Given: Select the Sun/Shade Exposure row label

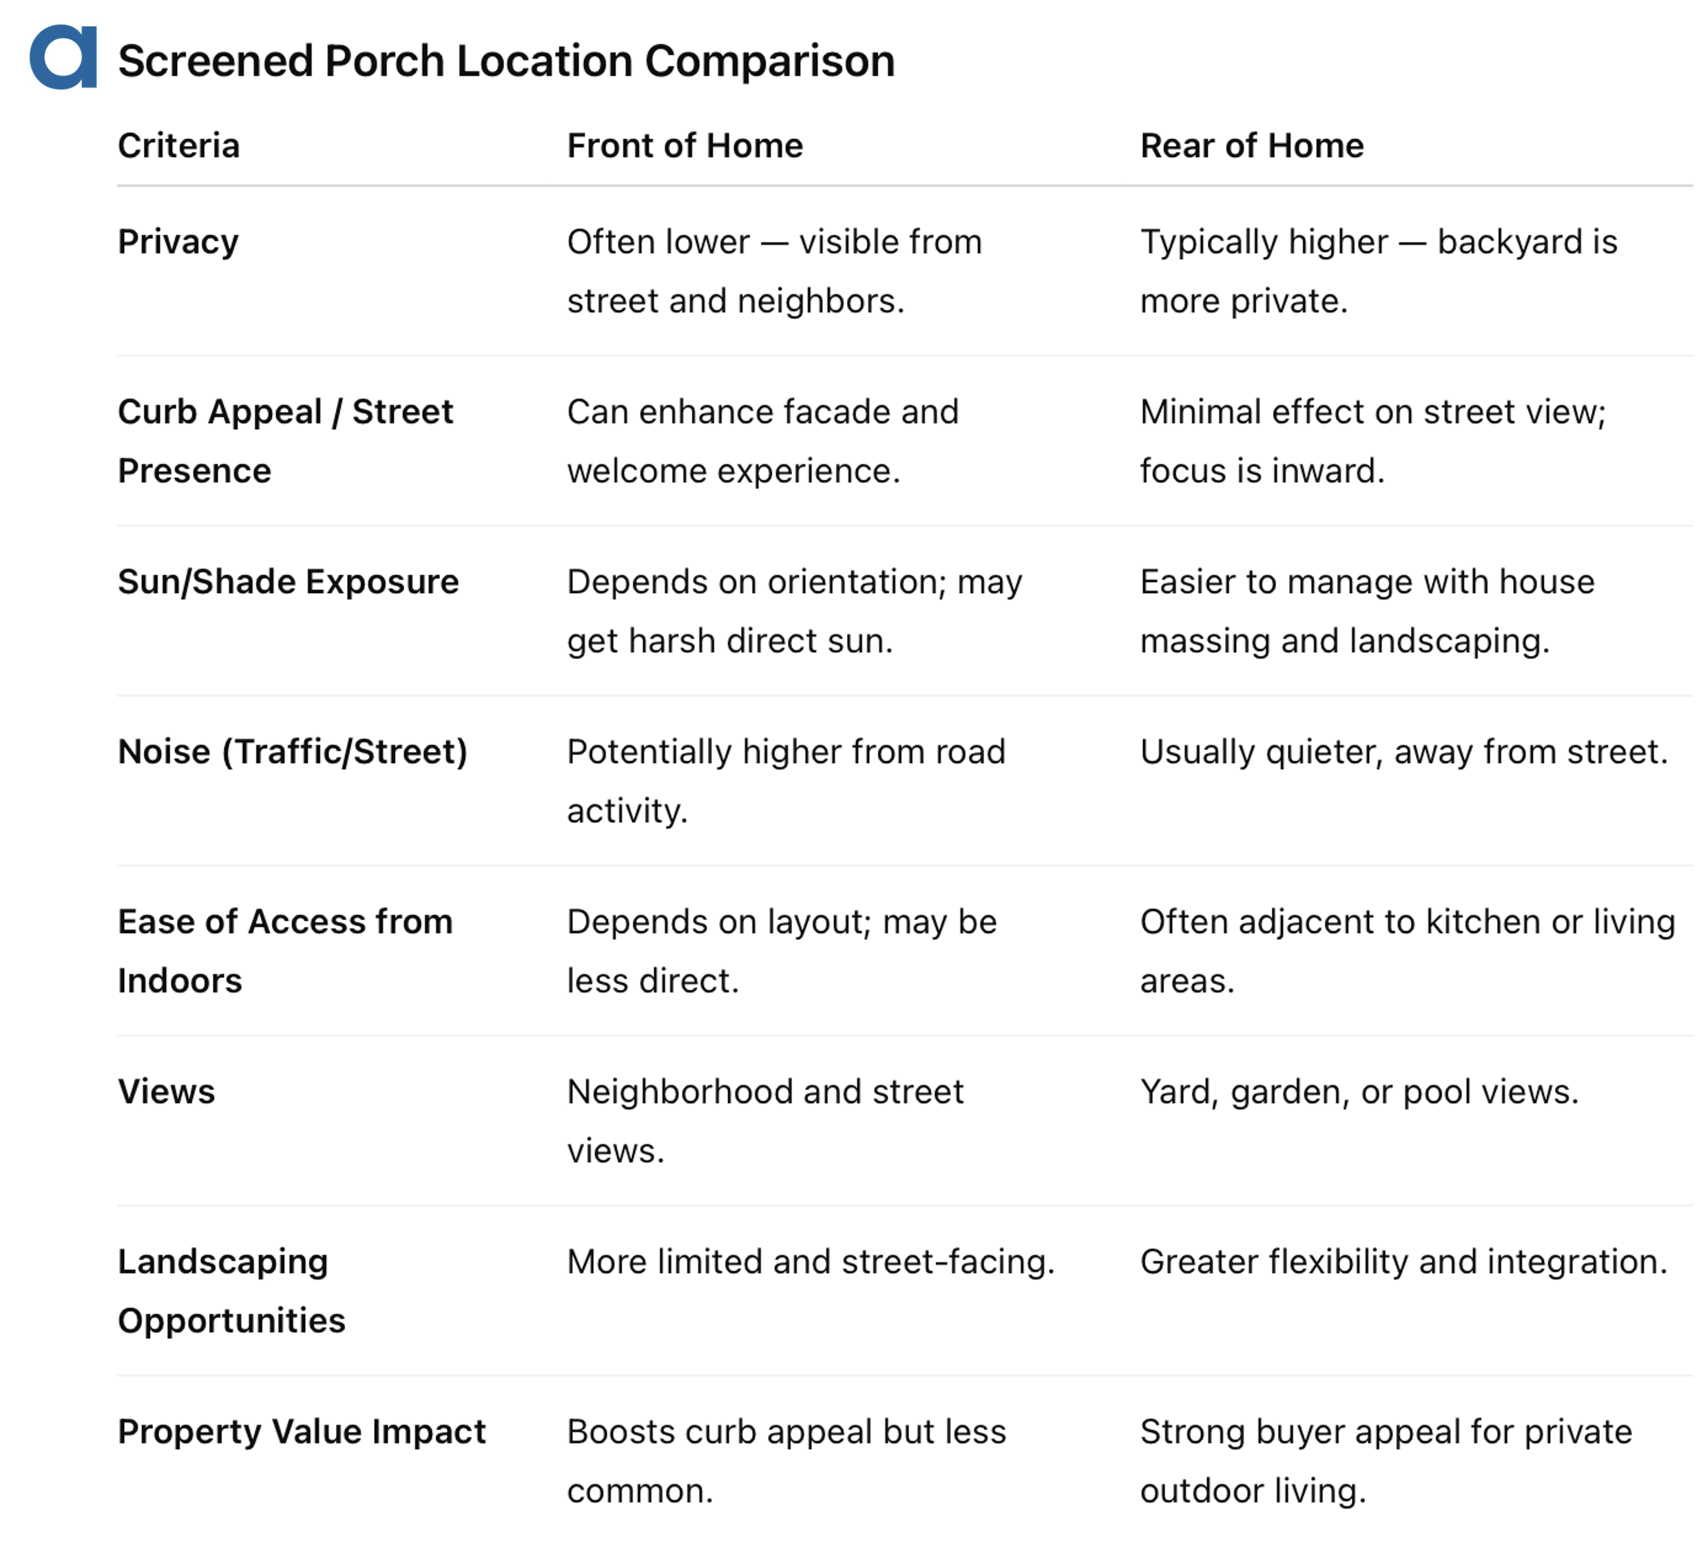Looking at the screenshot, I should tap(288, 582).
